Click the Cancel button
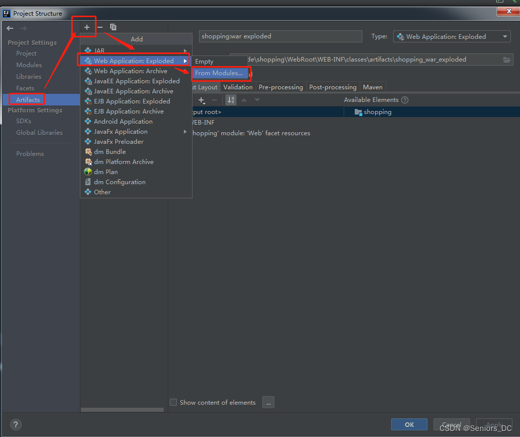The width and height of the screenshot is (520, 437). [451, 424]
